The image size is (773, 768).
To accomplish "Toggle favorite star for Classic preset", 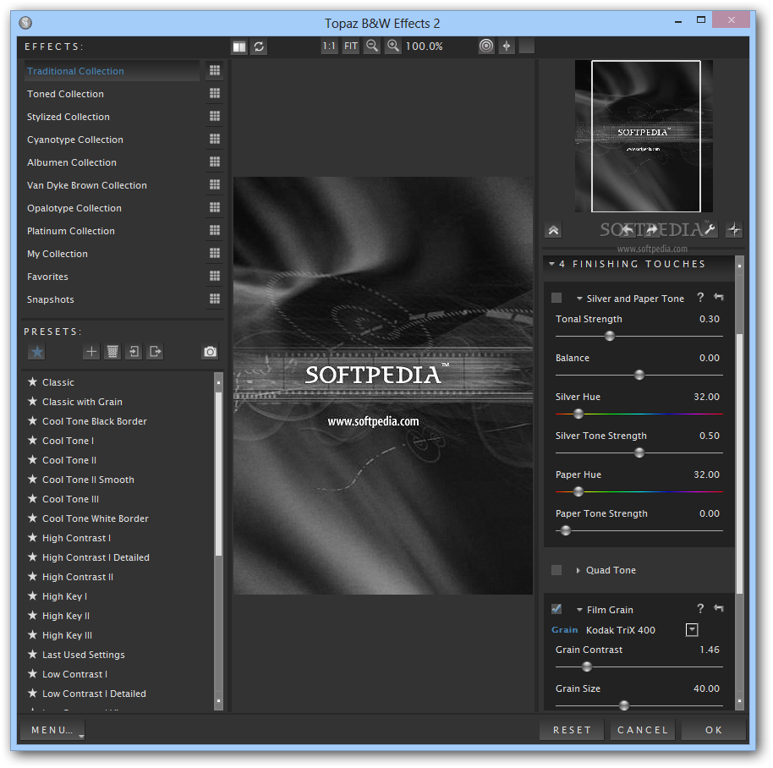I will coord(32,382).
